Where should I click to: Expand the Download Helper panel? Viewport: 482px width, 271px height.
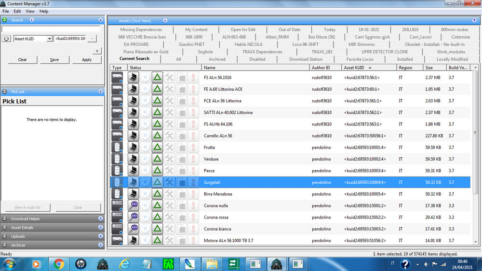point(101,219)
